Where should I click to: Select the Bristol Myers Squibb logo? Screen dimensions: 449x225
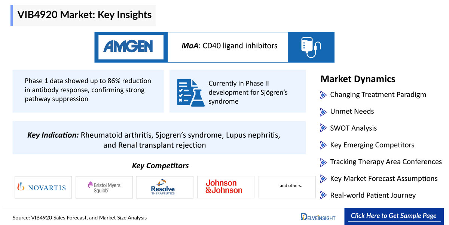pyautogui.click(x=104, y=187)
